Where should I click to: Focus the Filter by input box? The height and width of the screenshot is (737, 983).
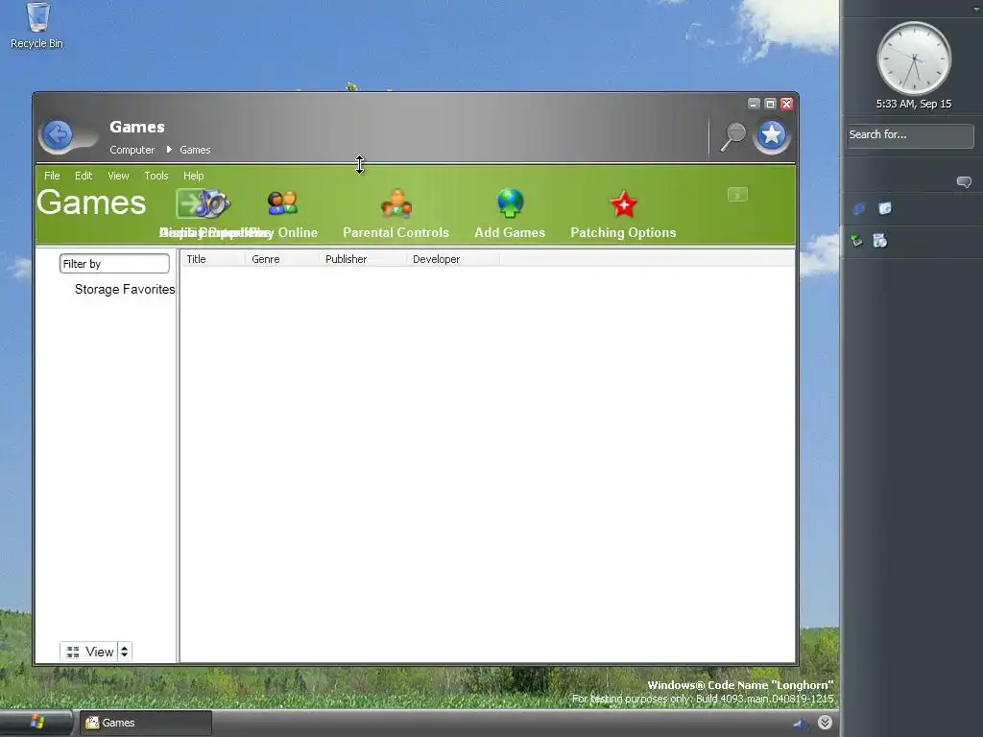115,264
